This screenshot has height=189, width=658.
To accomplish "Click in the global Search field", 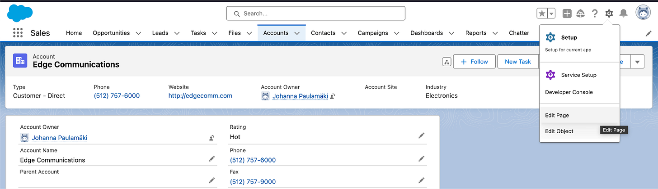I will click(x=315, y=13).
